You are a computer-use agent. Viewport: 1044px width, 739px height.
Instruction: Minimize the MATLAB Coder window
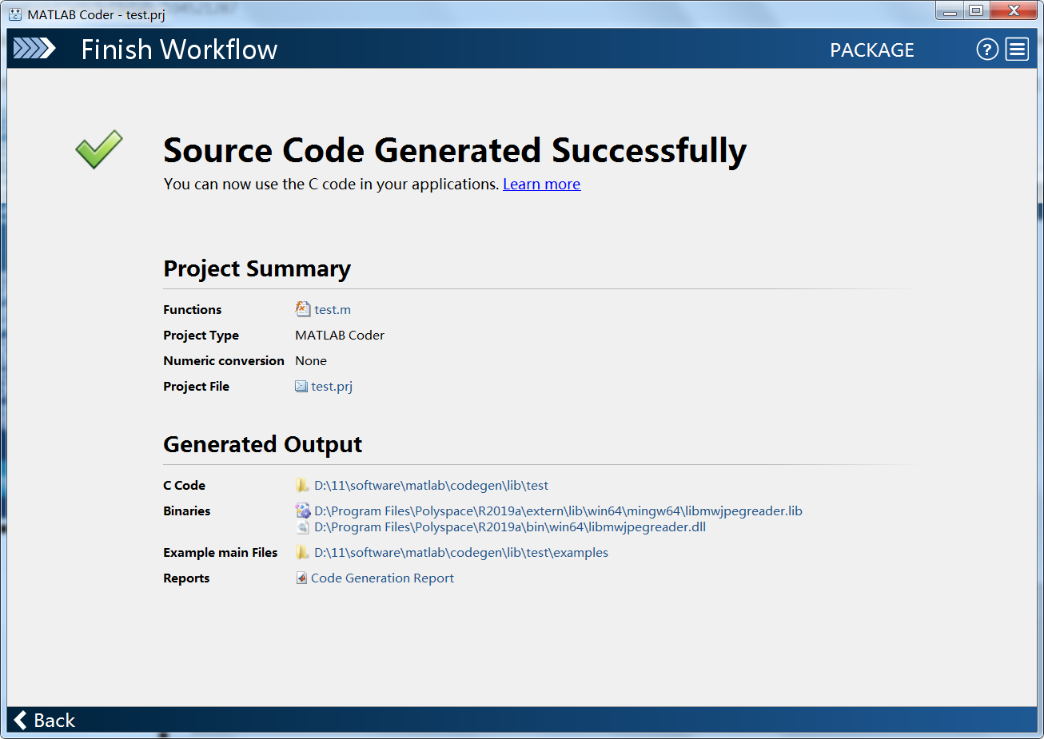[950, 11]
